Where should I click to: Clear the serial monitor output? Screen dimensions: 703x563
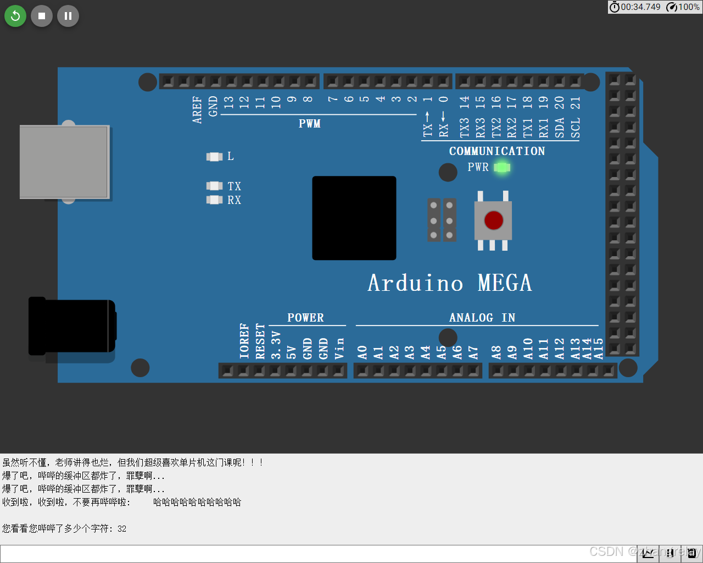click(691, 553)
